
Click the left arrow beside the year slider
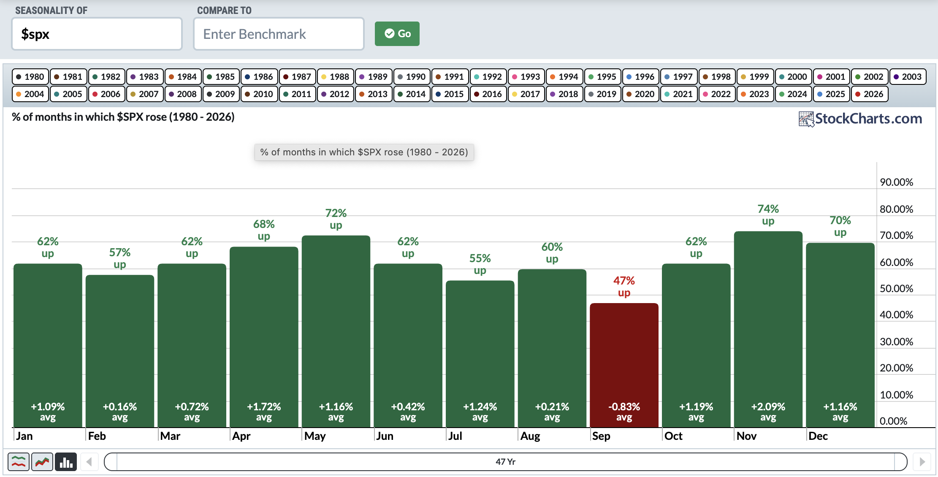click(89, 462)
